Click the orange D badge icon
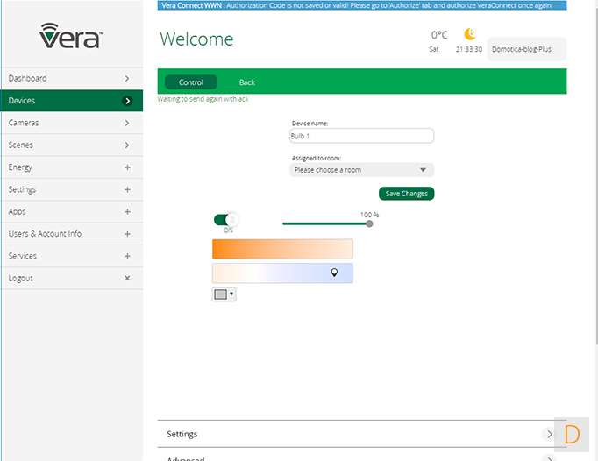This screenshot has width=598, height=461. 572,434
